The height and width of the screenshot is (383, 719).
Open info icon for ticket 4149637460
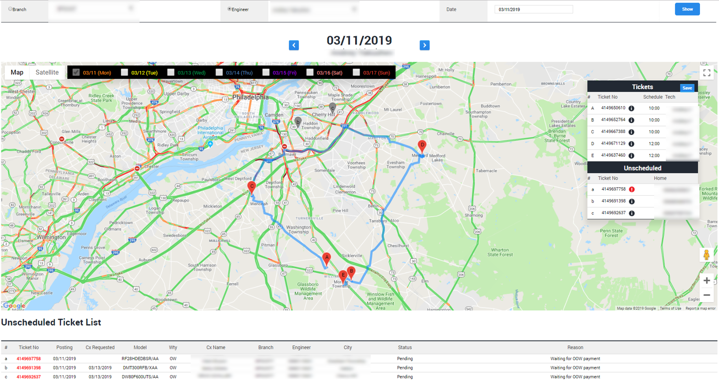point(631,156)
